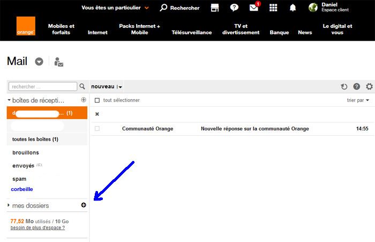
Task: Collapse boîtes de réception section
Action: 9,100
